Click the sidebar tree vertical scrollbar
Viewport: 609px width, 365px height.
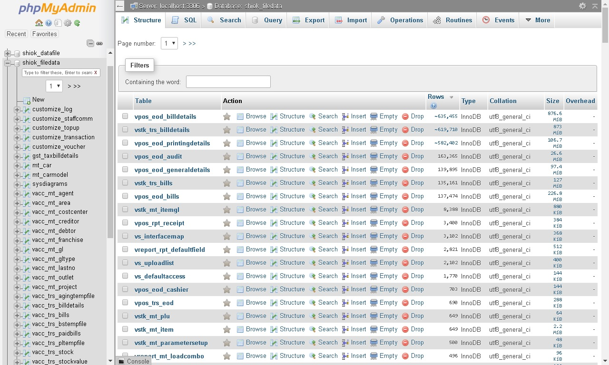pyautogui.click(x=110, y=152)
